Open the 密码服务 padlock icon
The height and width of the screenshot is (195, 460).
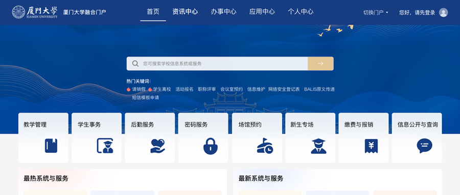pos(211,146)
